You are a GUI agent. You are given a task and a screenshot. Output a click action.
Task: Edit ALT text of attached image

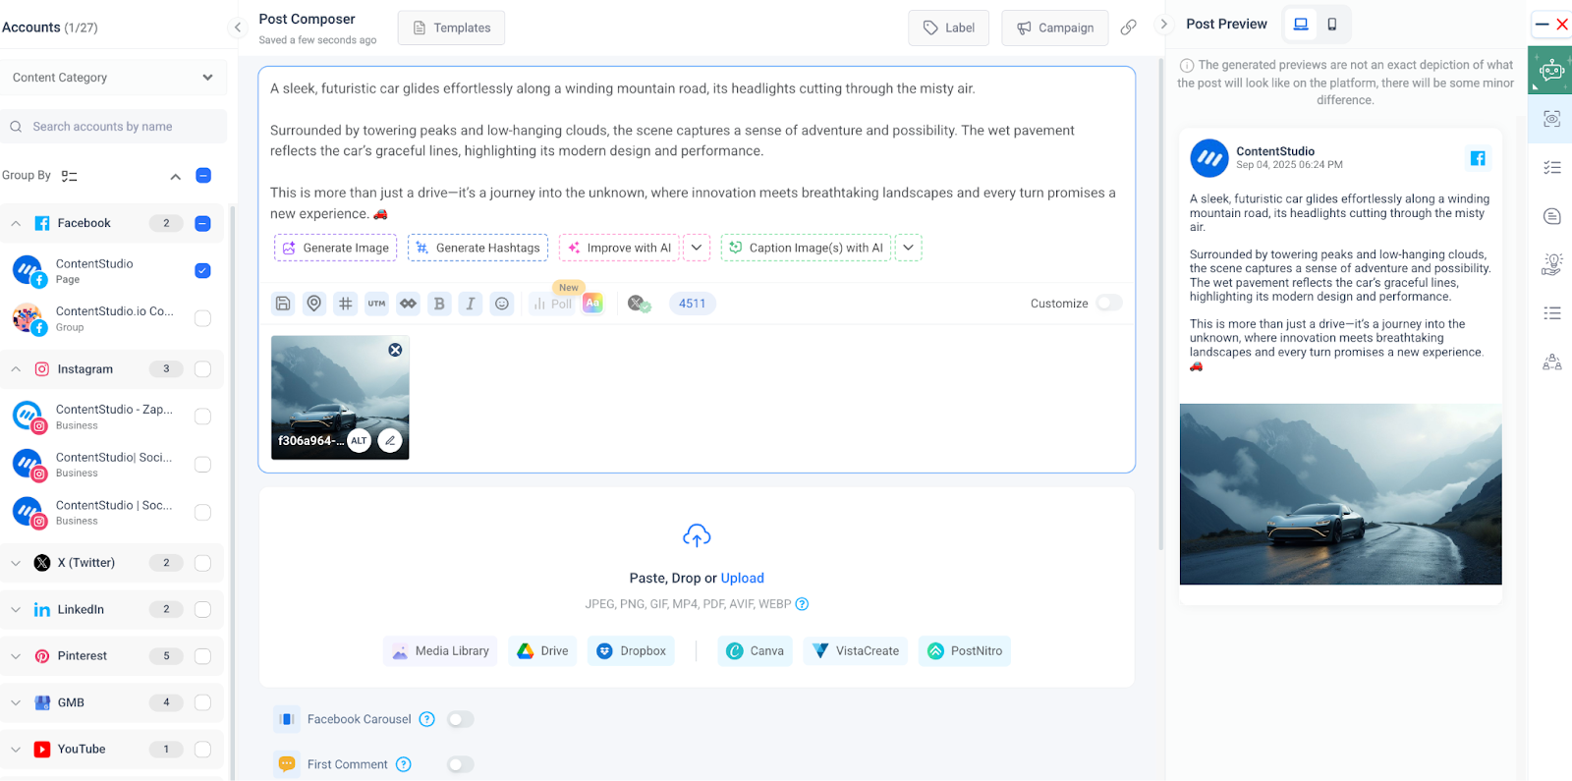pyautogui.click(x=360, y=440)
